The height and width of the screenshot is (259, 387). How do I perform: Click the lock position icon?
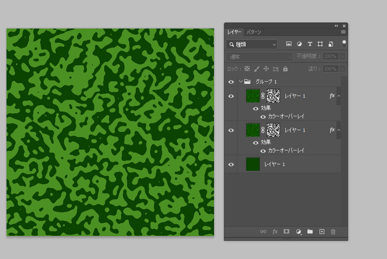point(266,69)
